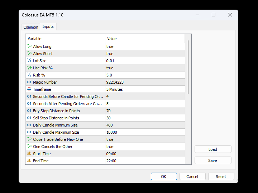Viewport: 258px width, 193px height.
Task: Click the integer icon beside Buy Stop Distance
Action: (29, 110)
